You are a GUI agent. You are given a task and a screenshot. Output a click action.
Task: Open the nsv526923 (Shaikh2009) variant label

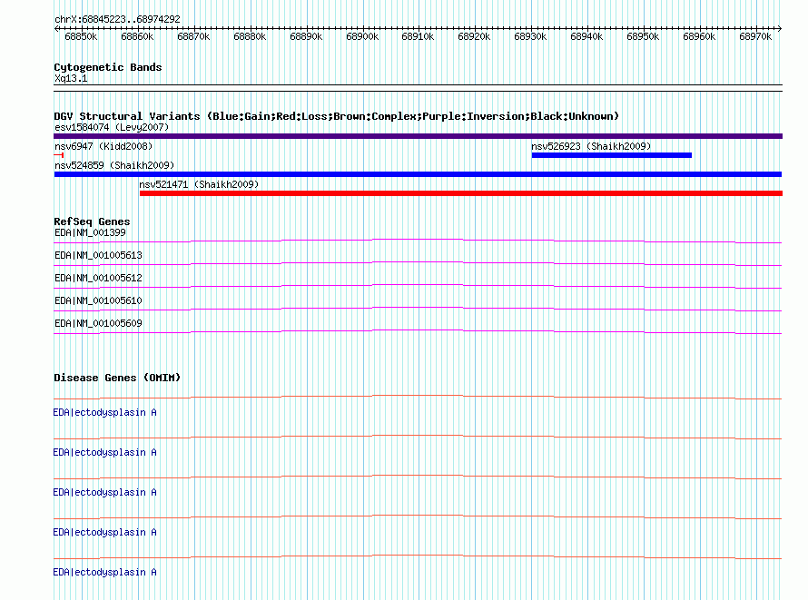591,146
